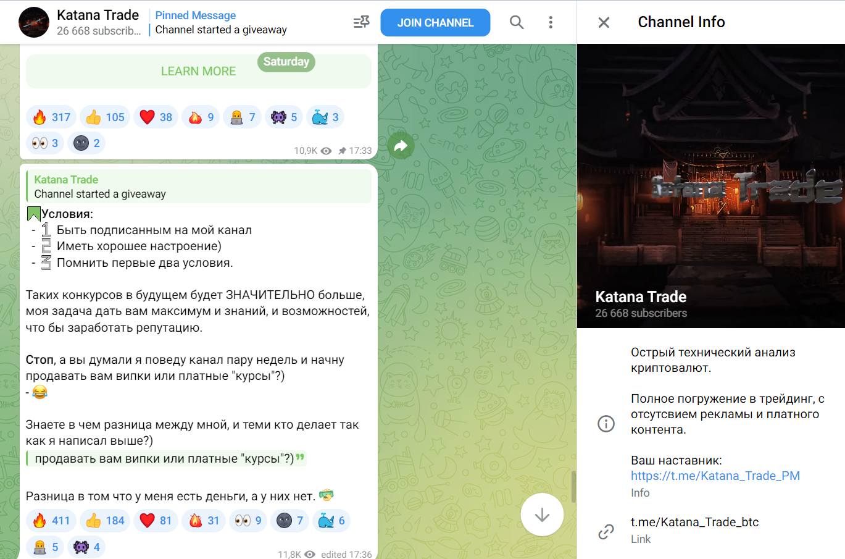This screenshot has height=559, width=845.
Task: Click the search magnifier icon
Action: (x=517, y=22)
